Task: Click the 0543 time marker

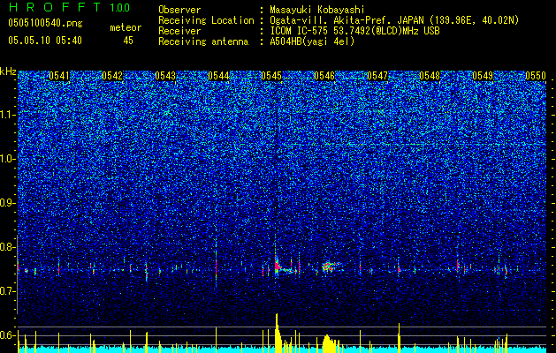Action: (165, 76)
